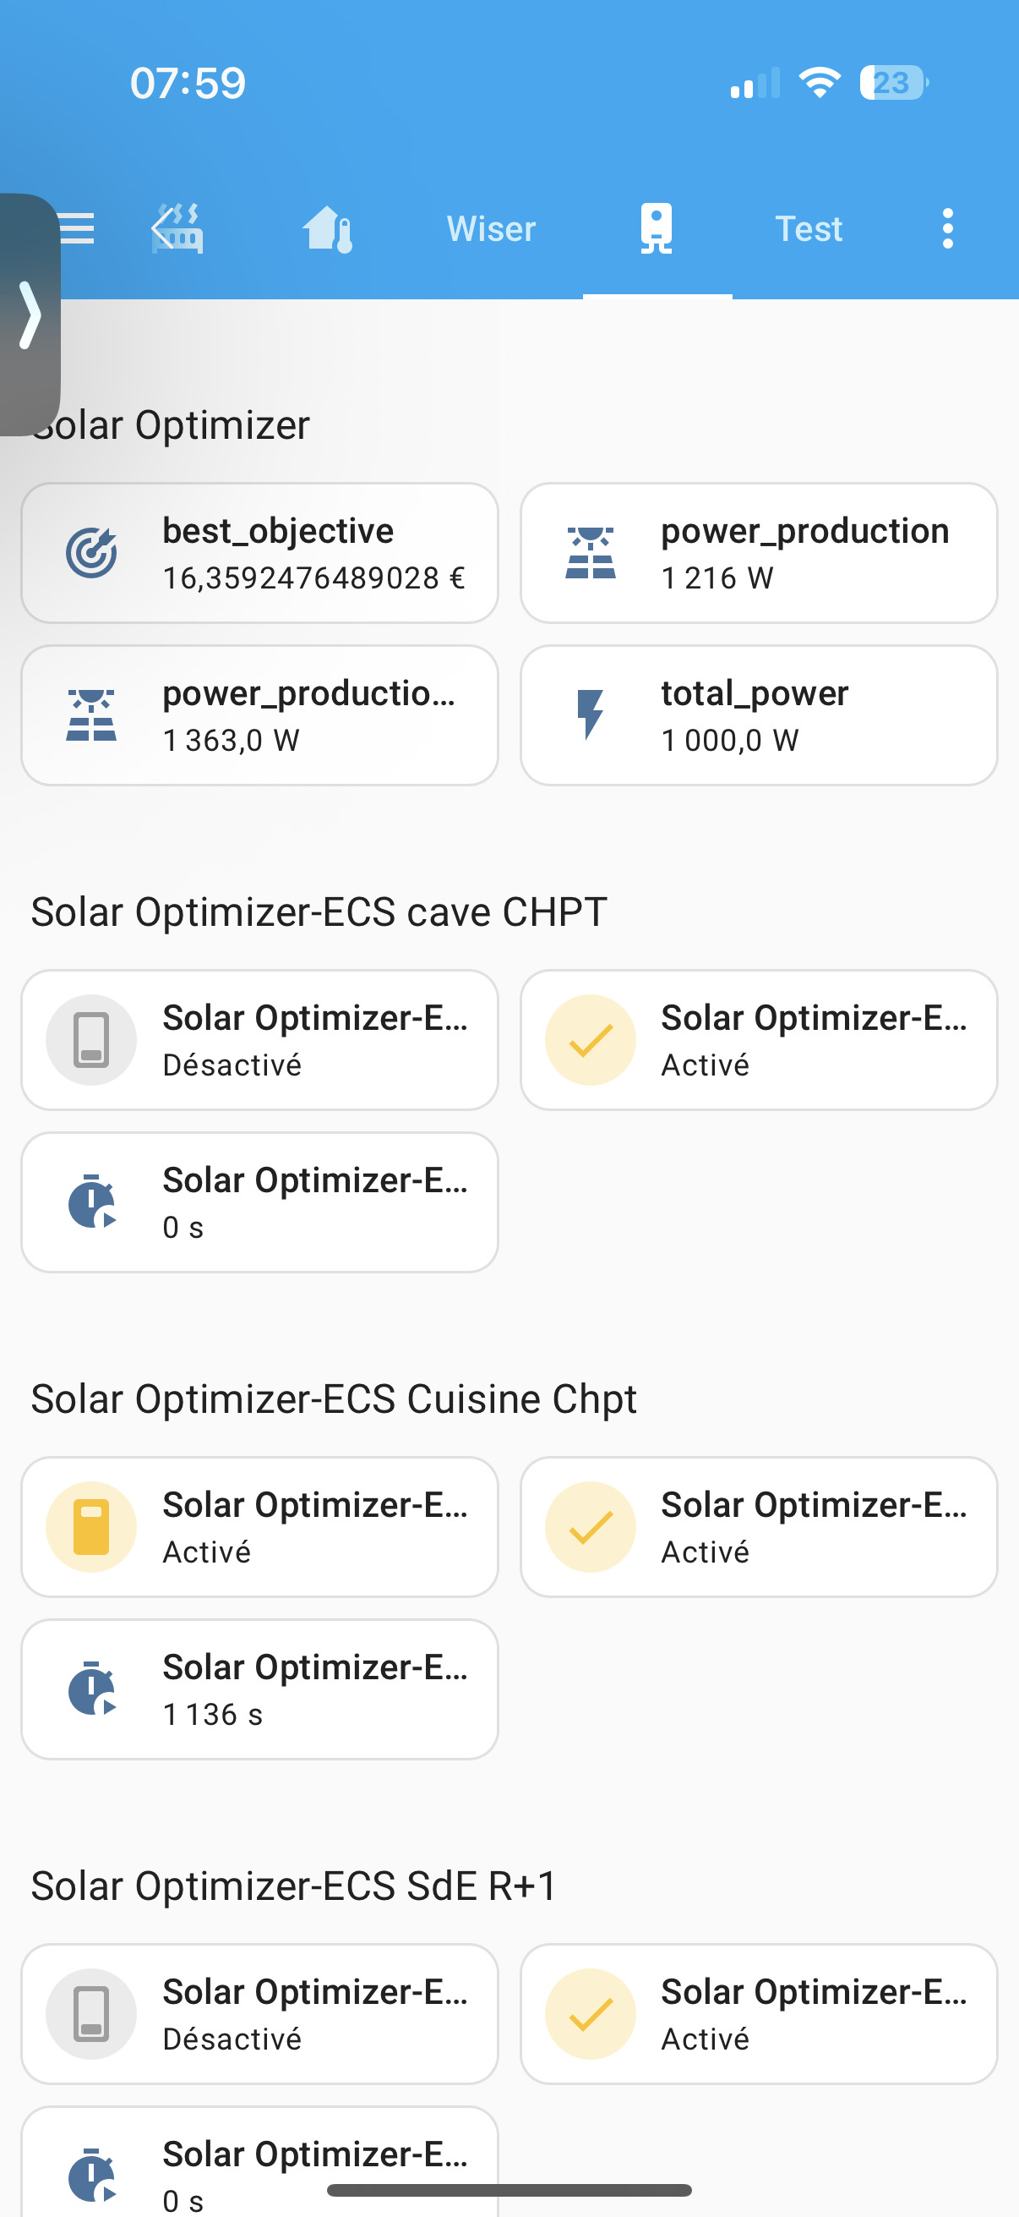
Task: Toggle ECS SdE R+1 enable checkmark
Action: [590, 2014]
